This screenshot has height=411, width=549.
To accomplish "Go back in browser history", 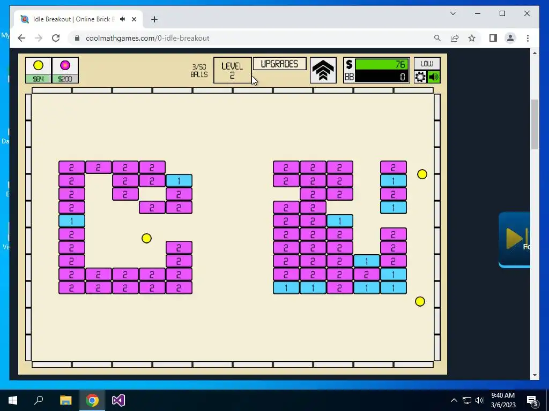I will (21, 38).
